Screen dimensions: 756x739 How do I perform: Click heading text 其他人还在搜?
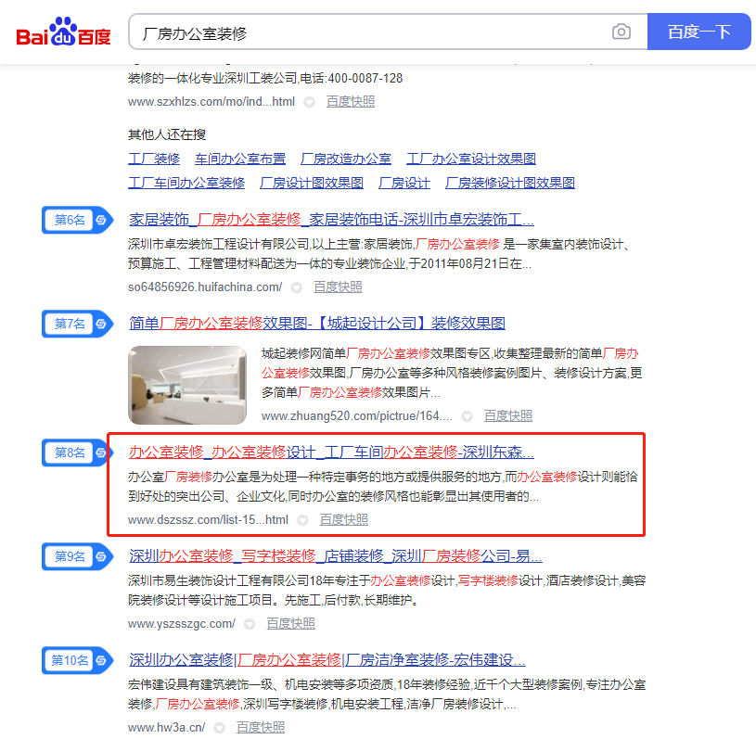coord(167,134)
